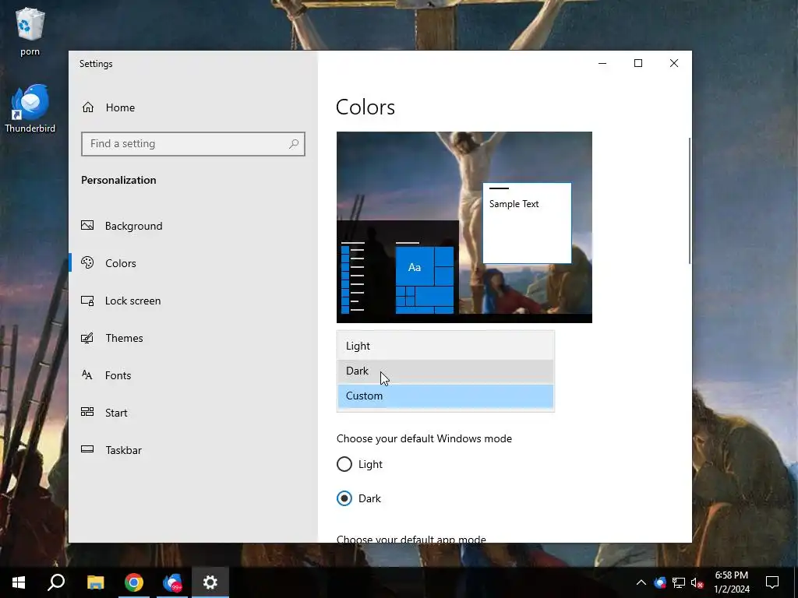Click the Find a setting search box
This screenshot has width=798, height=598.
coord(193,144)
